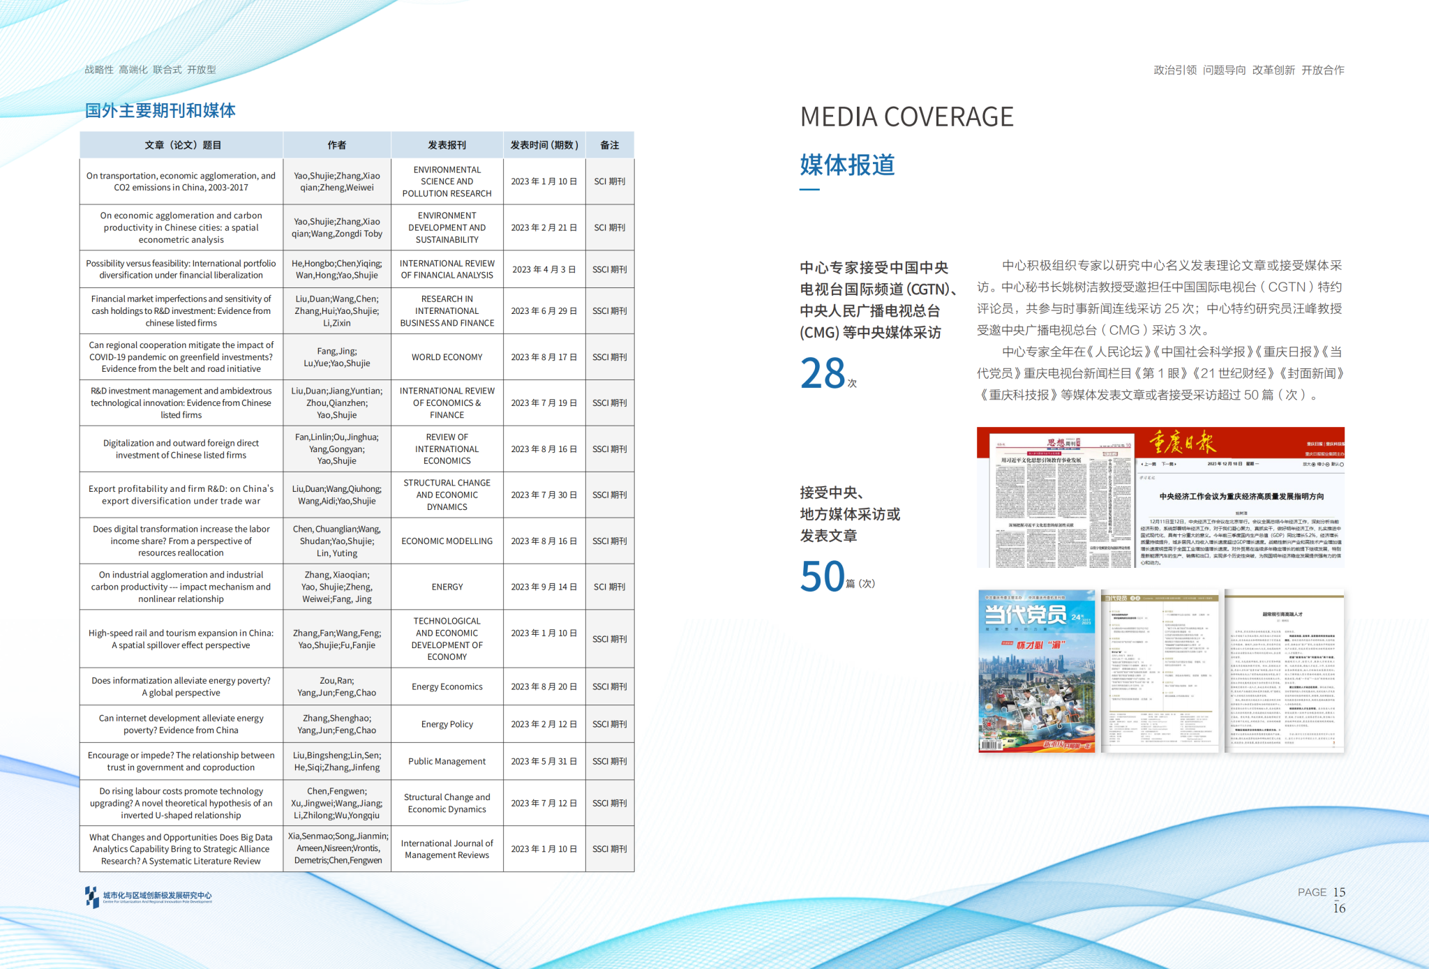
Task: Click the research centre logo icon
Action: point(92,897)
